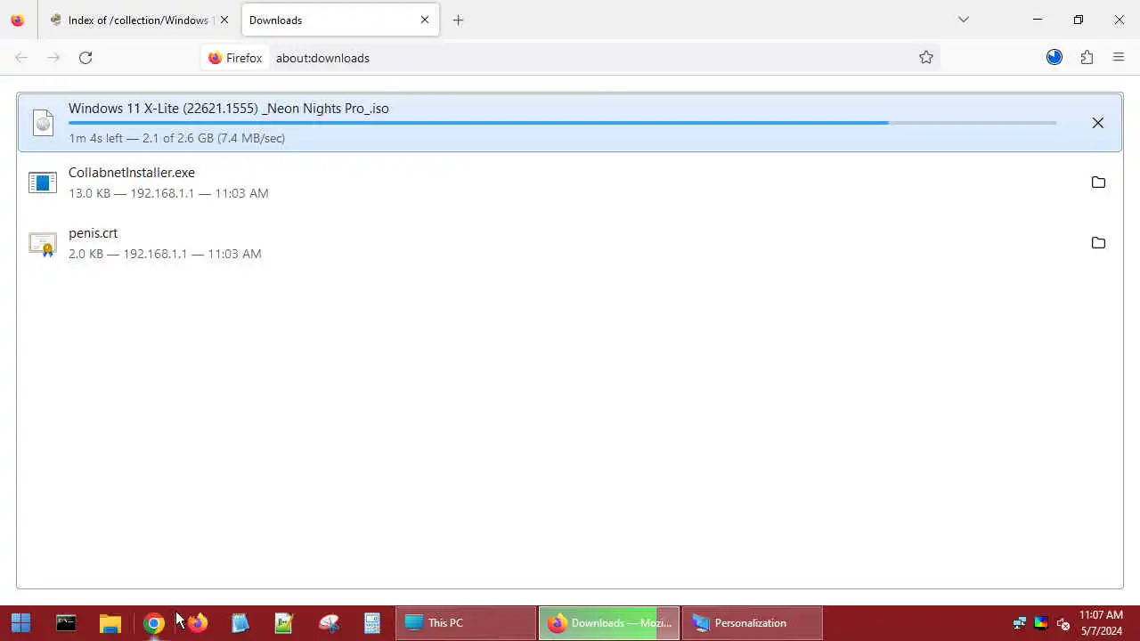Open the Calculator taskbar icon
This screenshot has width=1140, height=641.
pyautogui.click(x=372, y=623)
